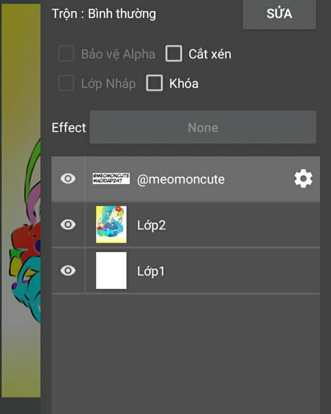Click the eye icon next to Lớp2

(68, 224)
